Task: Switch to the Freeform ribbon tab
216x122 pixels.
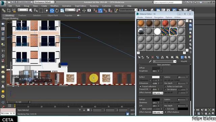Action: pyautogui.click(x=22, y=15)
